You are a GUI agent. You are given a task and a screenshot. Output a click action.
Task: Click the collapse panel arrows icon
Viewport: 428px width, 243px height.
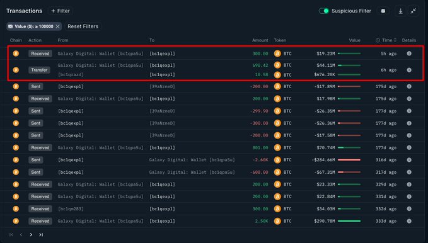[414, 11]
